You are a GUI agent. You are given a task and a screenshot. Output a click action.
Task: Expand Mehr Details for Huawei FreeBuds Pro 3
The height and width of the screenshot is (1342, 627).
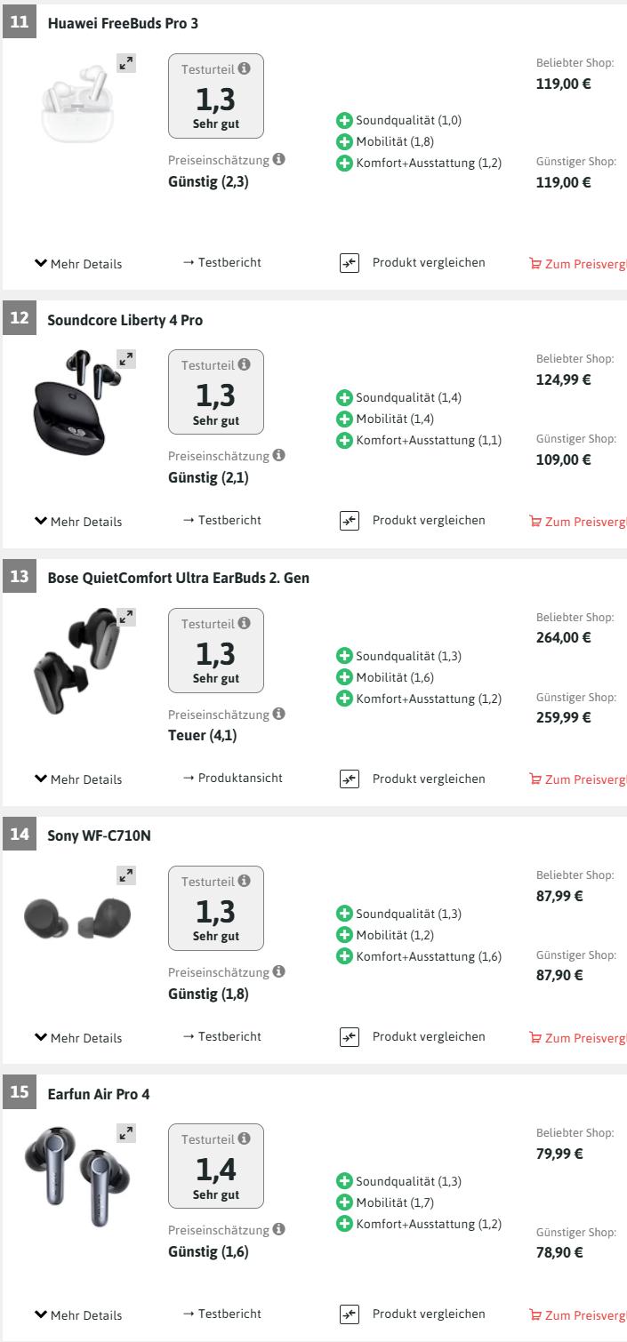click(77, 264)
